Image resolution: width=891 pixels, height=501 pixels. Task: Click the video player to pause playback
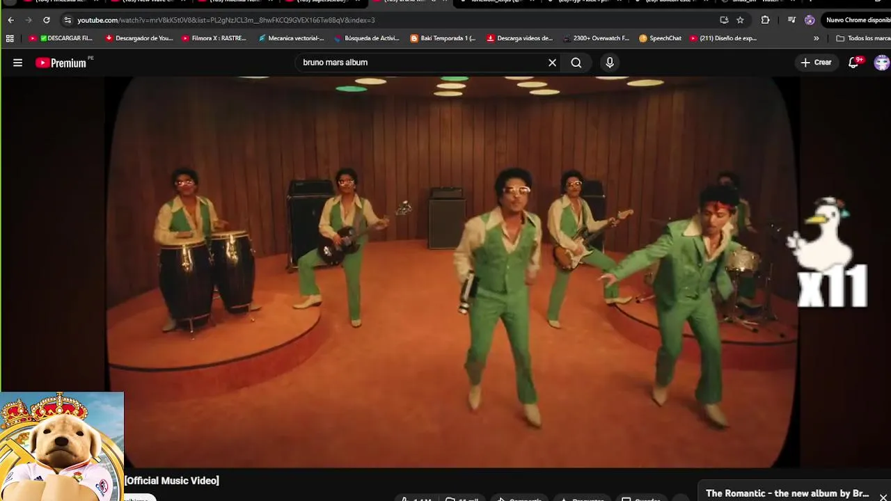click(452, 271)
